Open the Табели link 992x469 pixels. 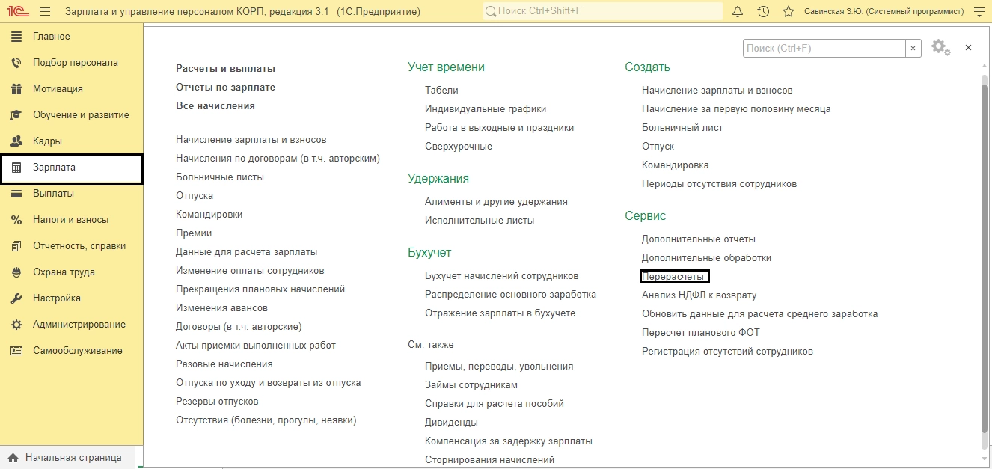click(x=441, y=91)
